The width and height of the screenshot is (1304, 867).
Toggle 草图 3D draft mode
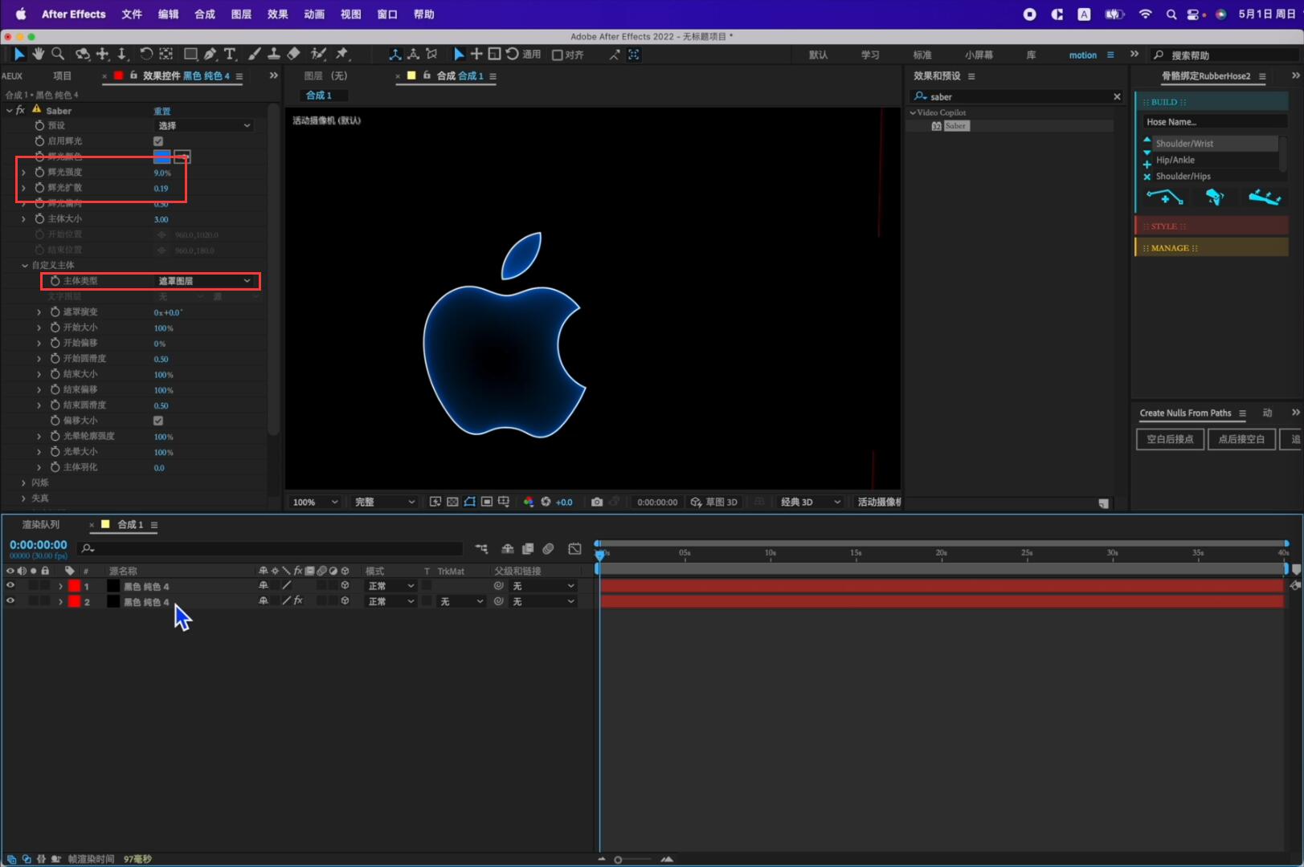click(x=714, y=502)
